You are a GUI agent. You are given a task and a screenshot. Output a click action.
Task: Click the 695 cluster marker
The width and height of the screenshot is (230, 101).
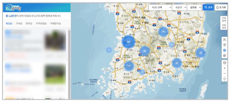point(129,42)
